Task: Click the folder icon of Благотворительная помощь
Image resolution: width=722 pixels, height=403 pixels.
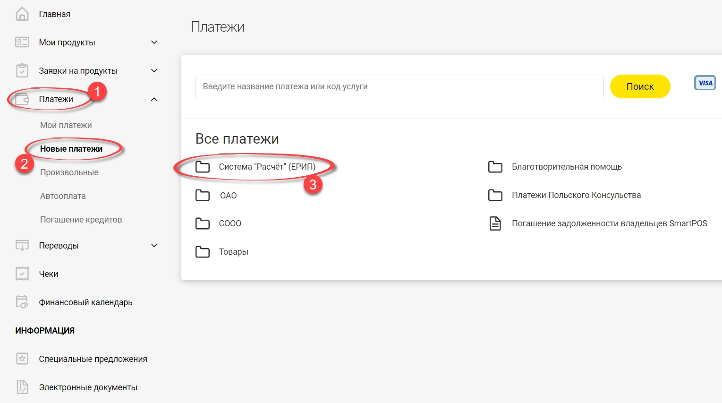Action: tap(495, 167)
